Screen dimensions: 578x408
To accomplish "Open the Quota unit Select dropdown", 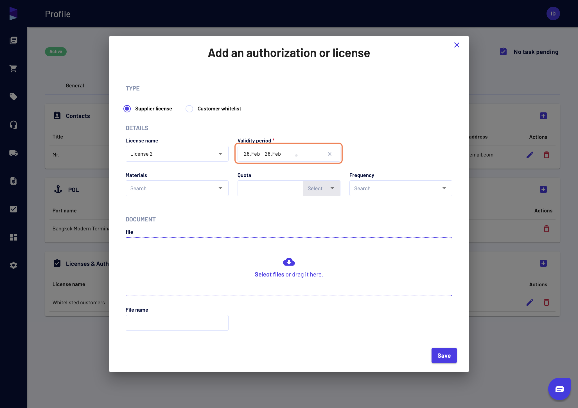I will (x=322, y=188).
